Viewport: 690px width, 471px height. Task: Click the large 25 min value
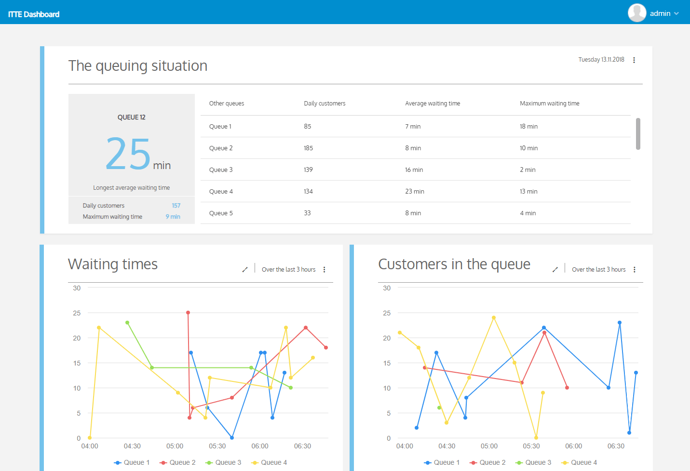138,154
